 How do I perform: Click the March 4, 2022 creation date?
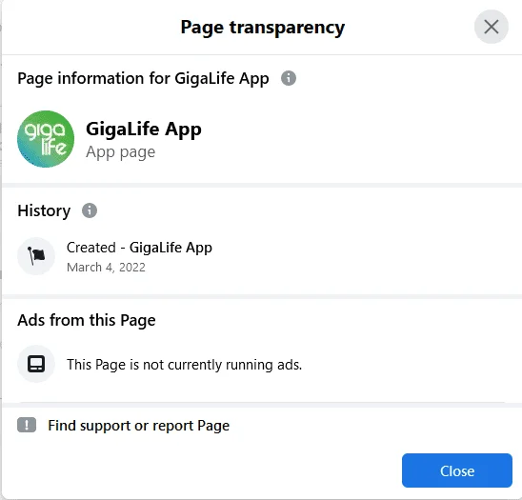point(106,268)
